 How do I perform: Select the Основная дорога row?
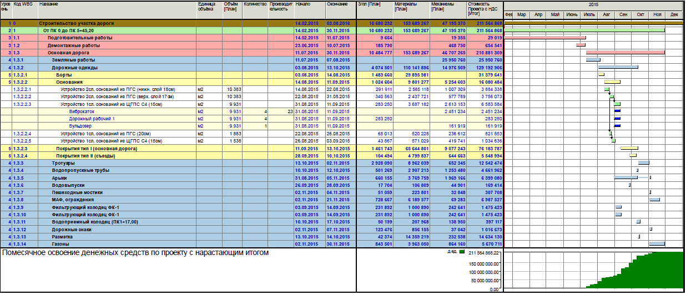point(252,52)
